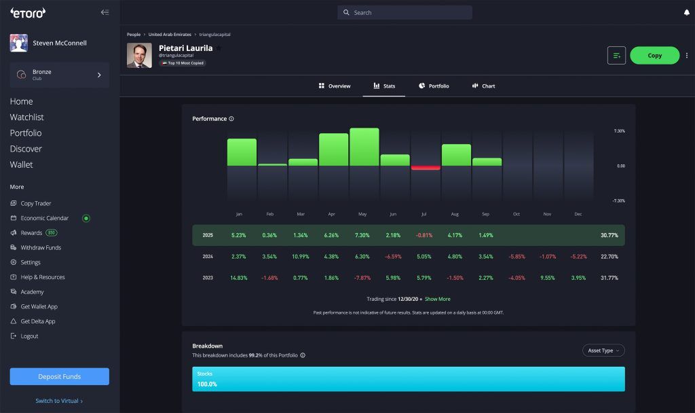Toggle the Economic Calendar green indicator
This screenshot has width=695, height=413.
click(86, 218)
